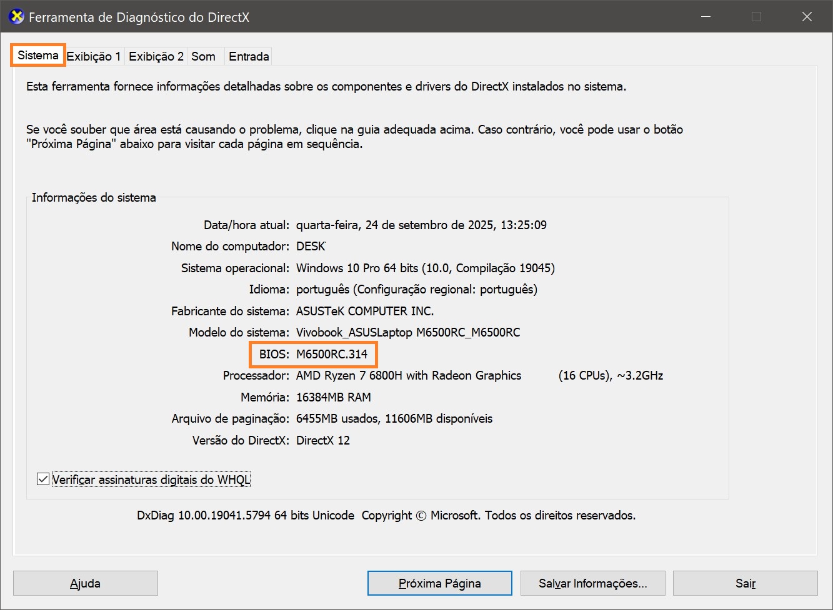Click the AMD Ryzen 7 6800H processor text
The width and height of the screenshot is (833, 610).
click(408, 376)
